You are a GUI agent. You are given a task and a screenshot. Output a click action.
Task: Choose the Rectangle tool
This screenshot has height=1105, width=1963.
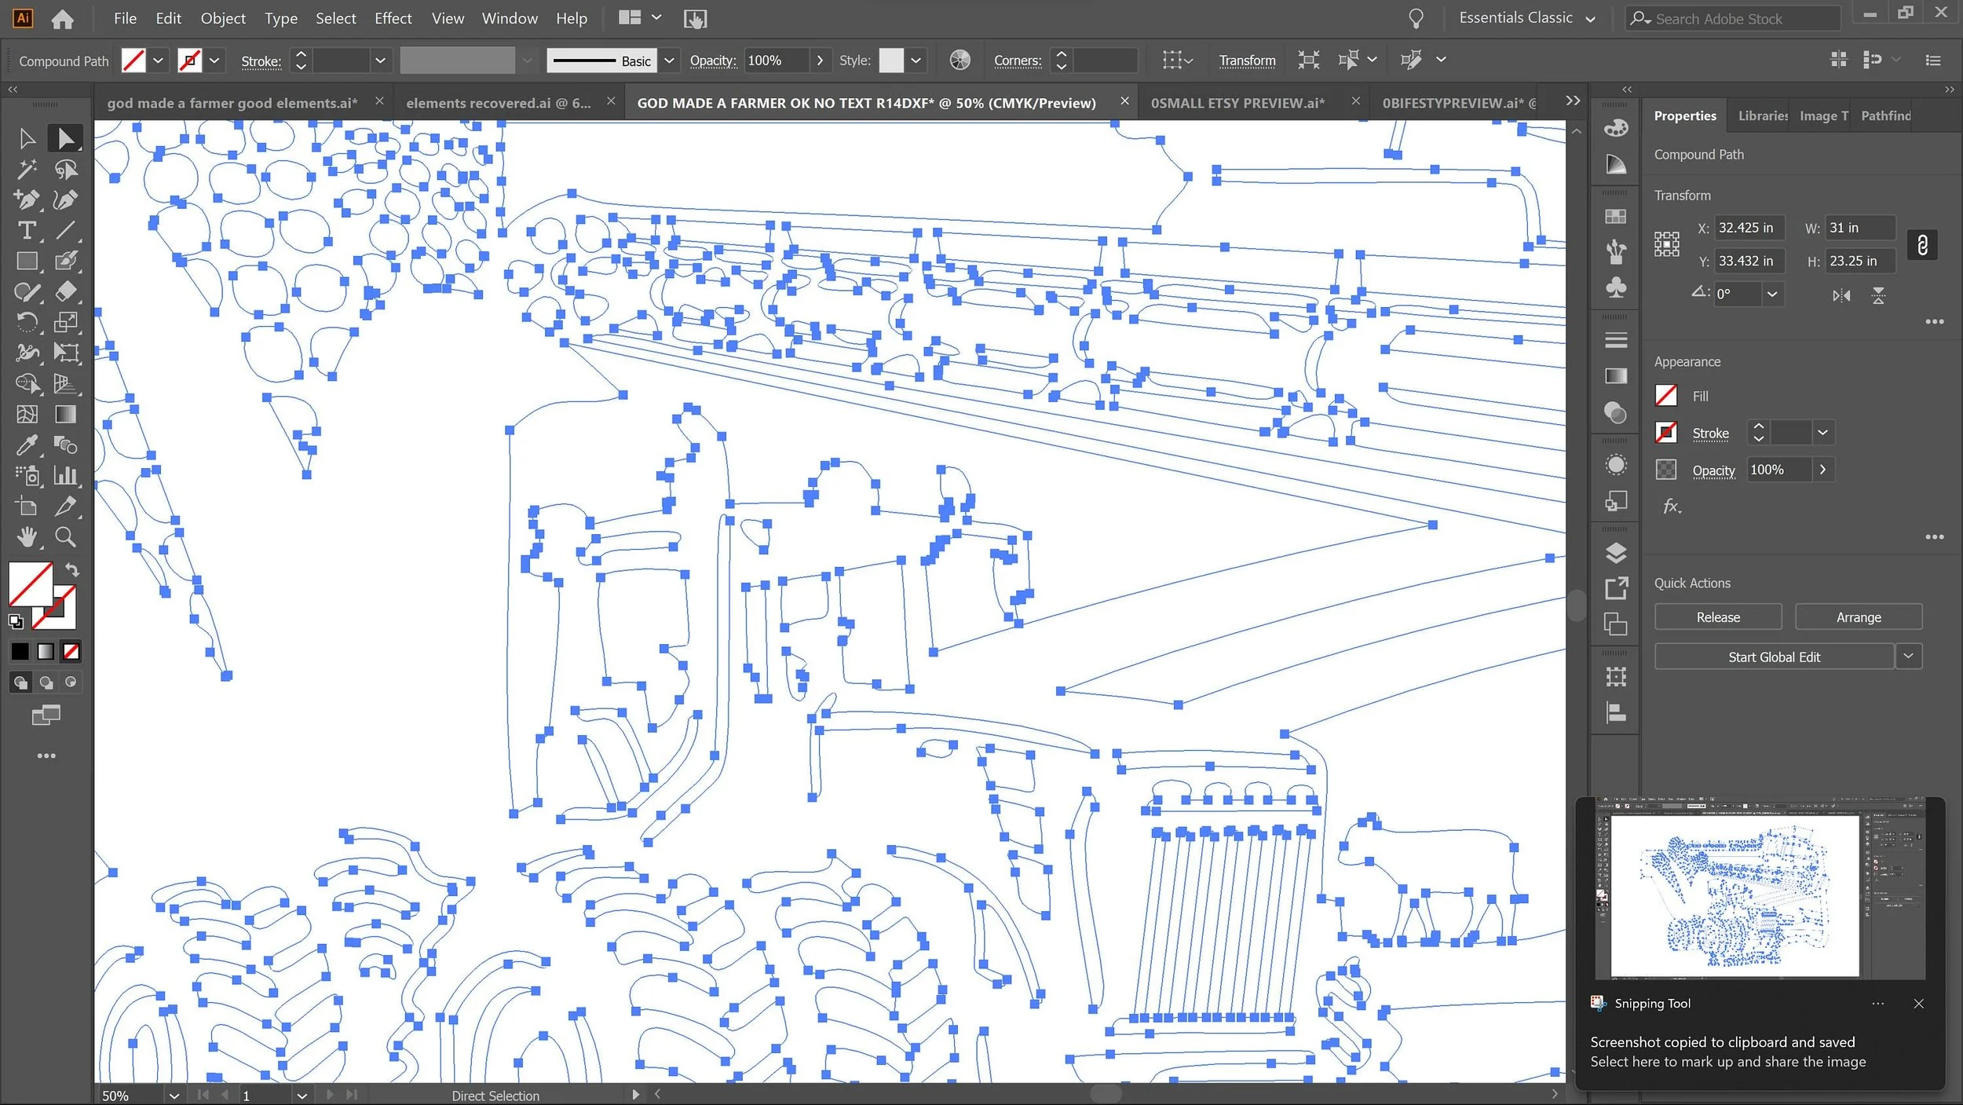coord(27,262)
